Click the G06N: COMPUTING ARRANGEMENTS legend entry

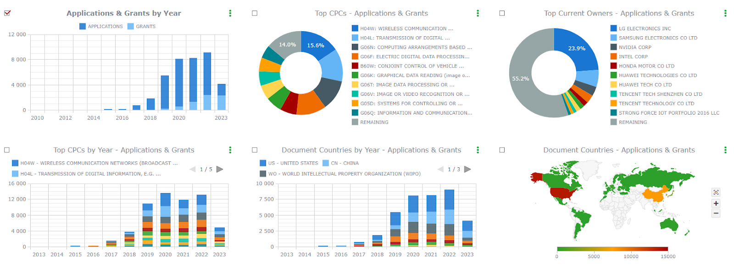412,47
